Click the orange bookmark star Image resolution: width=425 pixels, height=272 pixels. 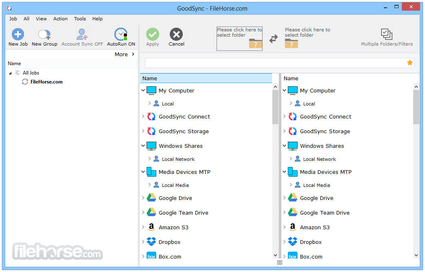pyautogui.click(x=410, y=63)
